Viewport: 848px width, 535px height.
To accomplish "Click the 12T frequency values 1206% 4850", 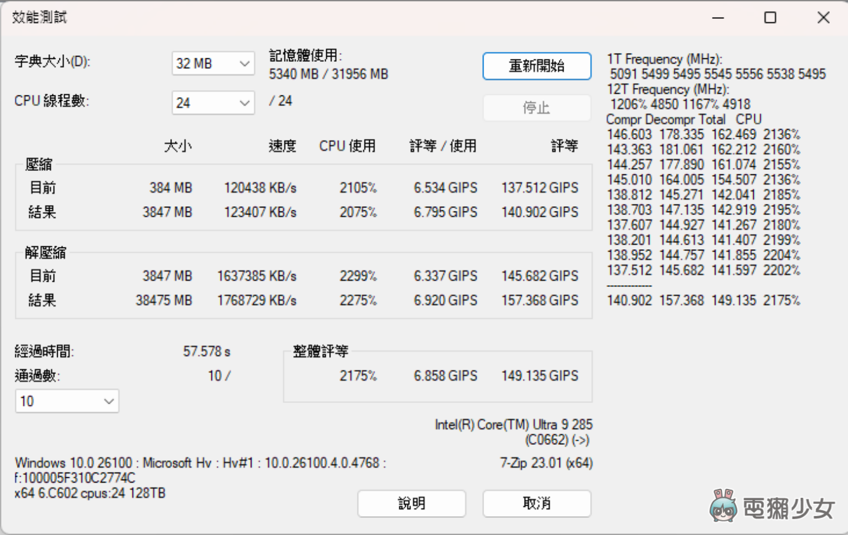I will pyautogui.click(x=680, y=104).
